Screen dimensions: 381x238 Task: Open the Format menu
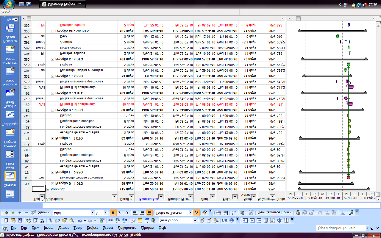[x=63, y=228]
